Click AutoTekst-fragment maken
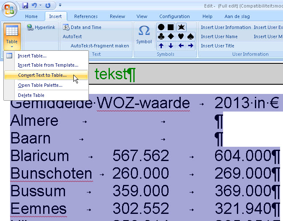The height and width of the screenshot is (221, 283). click(x=100, y=46)
